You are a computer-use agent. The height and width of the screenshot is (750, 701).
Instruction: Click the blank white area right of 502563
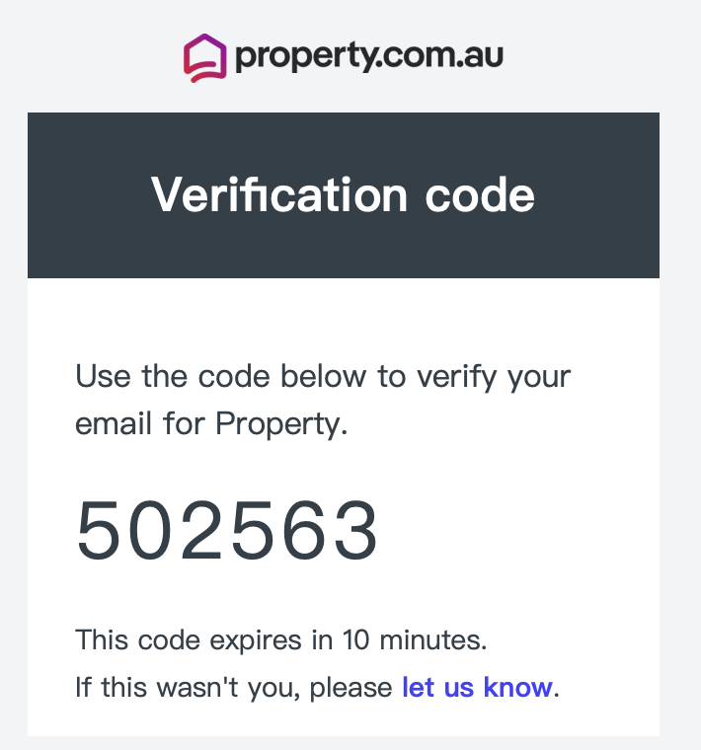tap(518, 530)
